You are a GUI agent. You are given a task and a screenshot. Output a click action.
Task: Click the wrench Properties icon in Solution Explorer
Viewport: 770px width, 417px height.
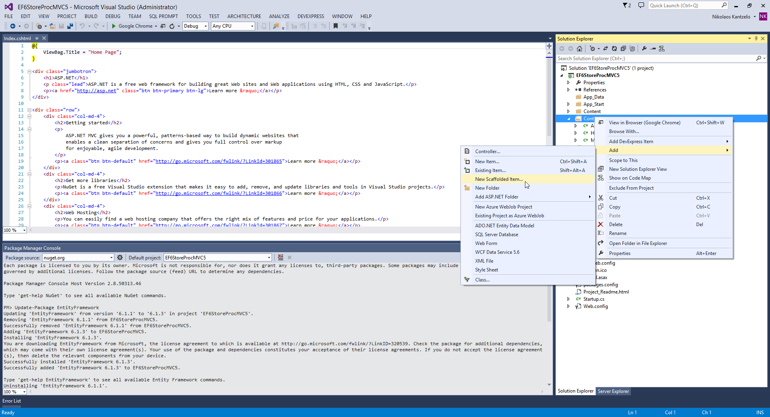point(644,49)
